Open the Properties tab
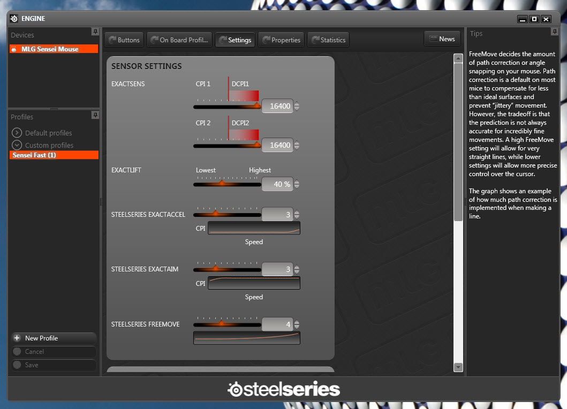The height and width of the screenshot is (409, 567). tap(281, 40)
